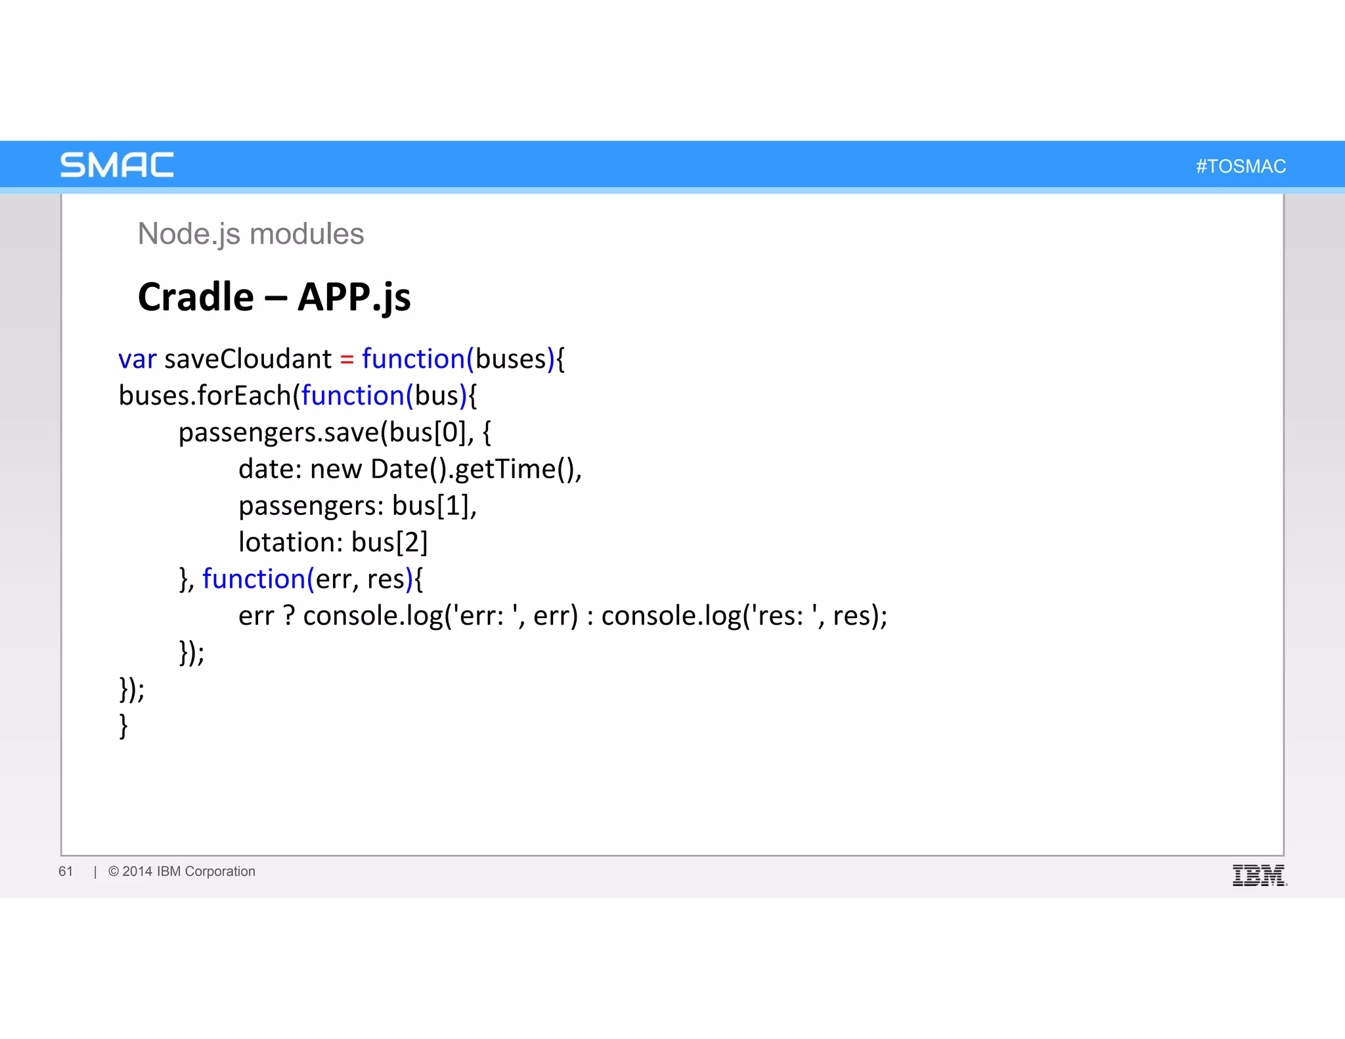Click the 'passengers.save(bus[0], {' line
The height and width of the screenshot is (1039, 1345).
(335, 433)
